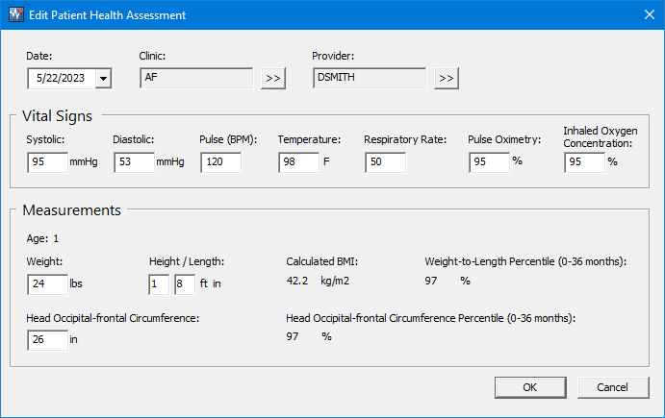Screen dimensions: 665x418
Task: Select the Height feet input box
Action: point(159,284)
